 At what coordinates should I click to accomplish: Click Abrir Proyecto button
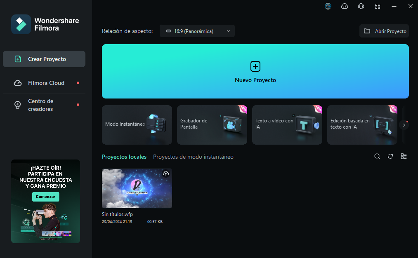[x=384, y=31]
